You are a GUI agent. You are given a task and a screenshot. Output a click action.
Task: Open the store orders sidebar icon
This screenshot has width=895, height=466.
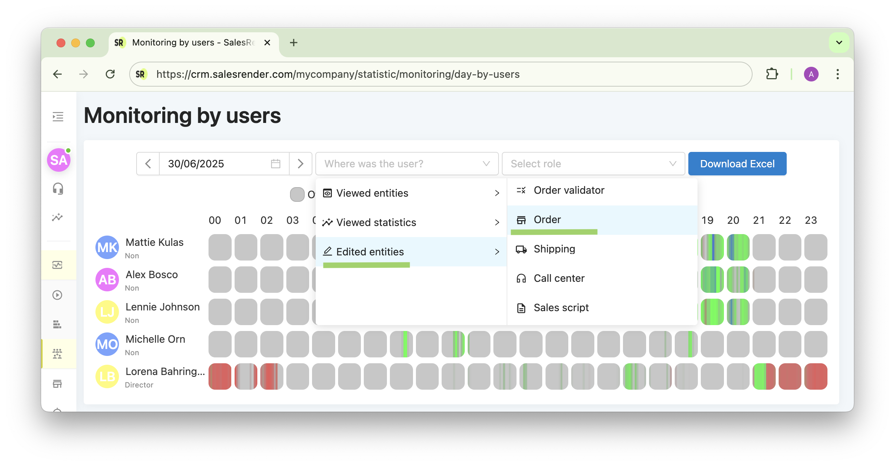tap(57, 384)
